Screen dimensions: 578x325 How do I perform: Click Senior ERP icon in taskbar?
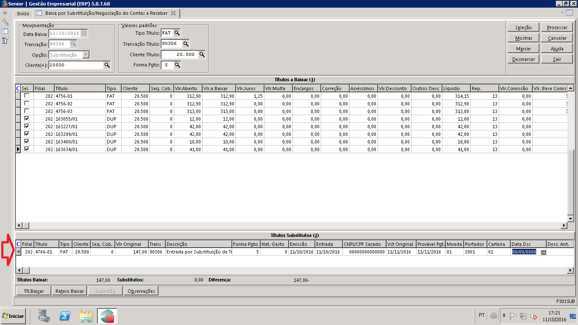pyautogui.click(x=107, y=316)
